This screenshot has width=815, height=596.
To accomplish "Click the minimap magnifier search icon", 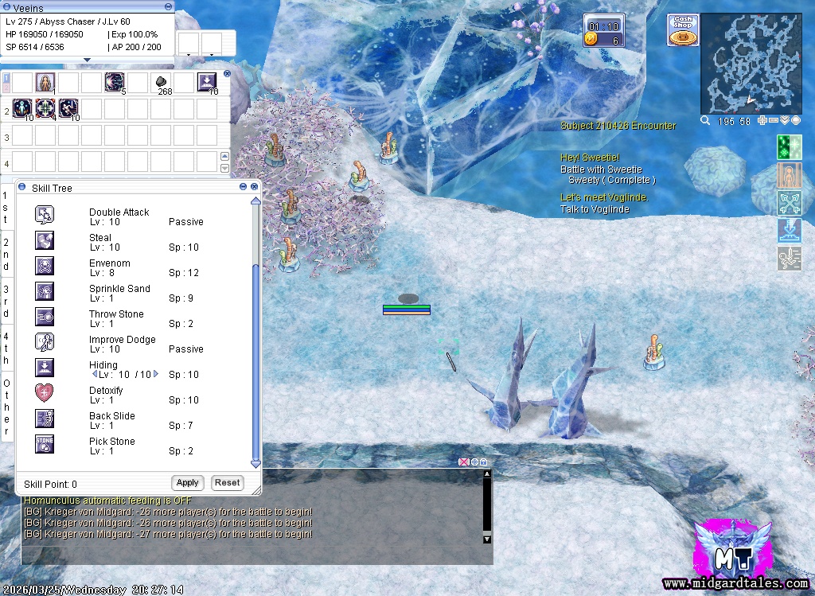I will [705, 120].
